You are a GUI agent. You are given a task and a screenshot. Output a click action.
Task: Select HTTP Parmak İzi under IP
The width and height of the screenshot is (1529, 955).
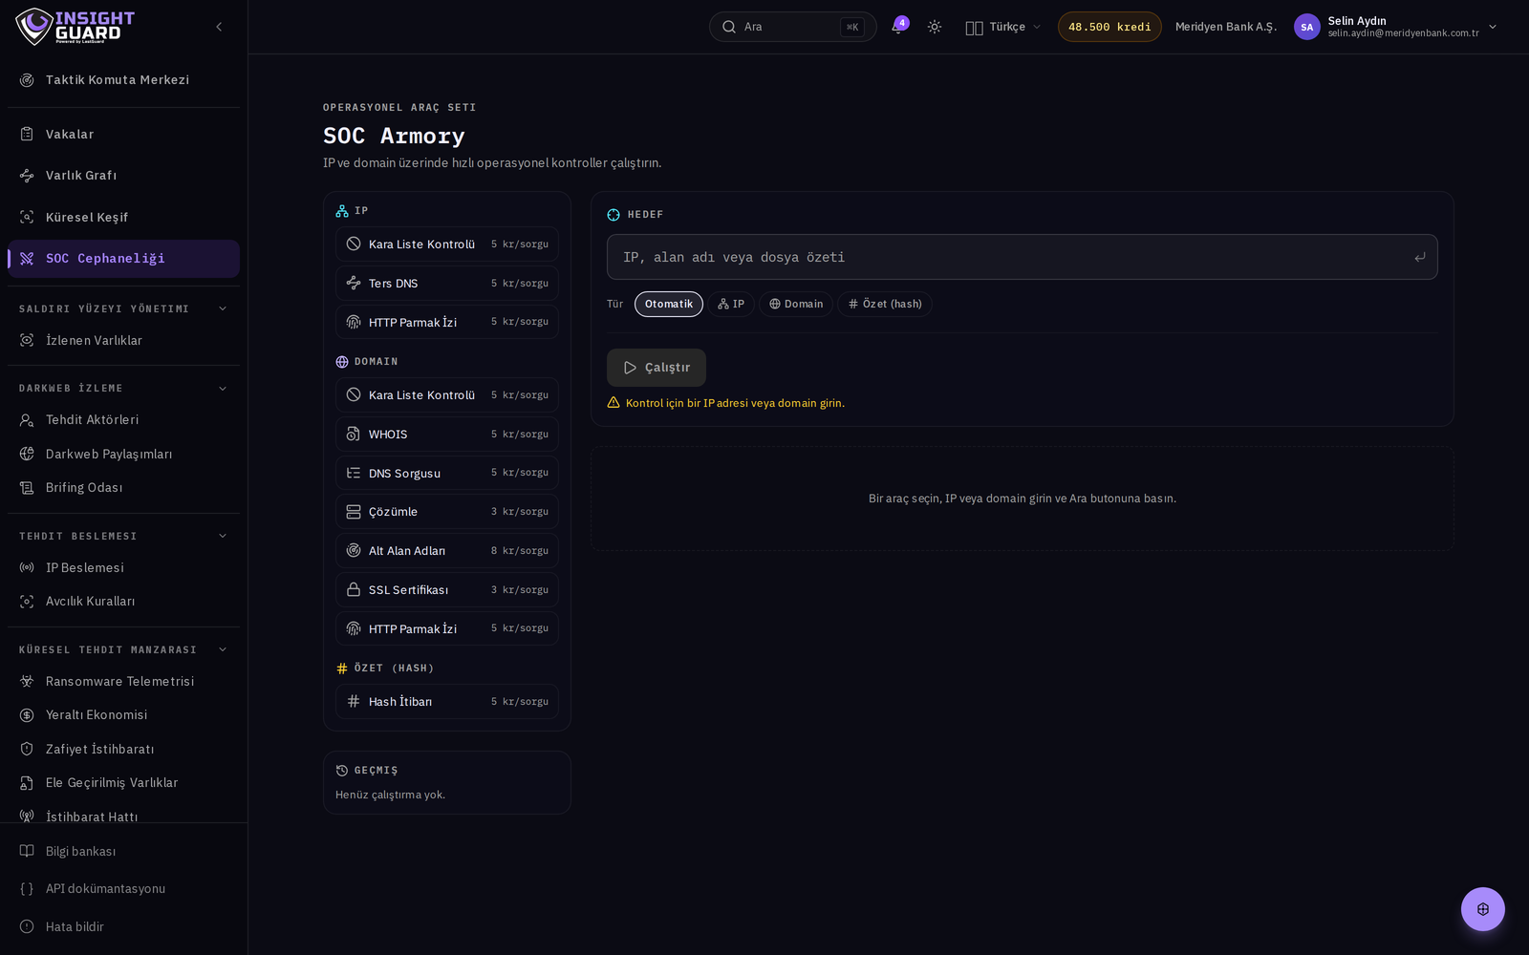(x=447, y=322)
